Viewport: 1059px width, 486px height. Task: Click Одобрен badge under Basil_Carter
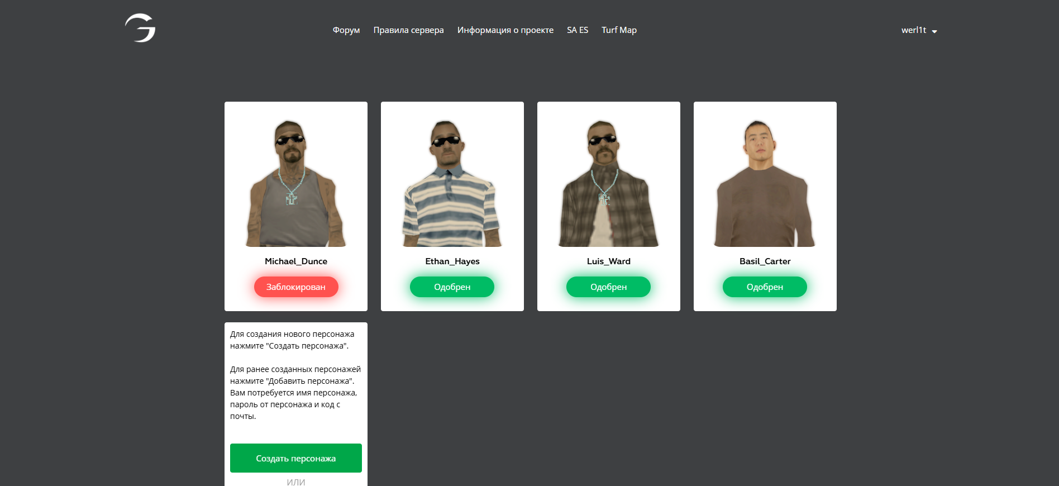pyautogui.click(x=765, y=287)
